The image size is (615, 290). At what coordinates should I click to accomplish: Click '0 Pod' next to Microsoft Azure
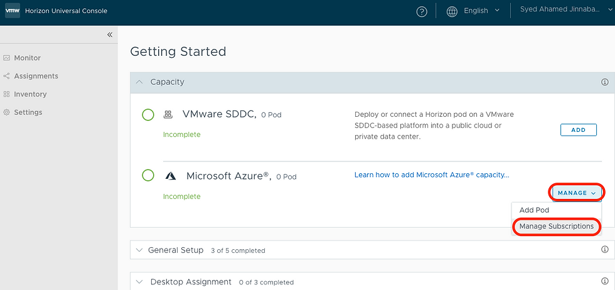pyautogui.click(x=286, y=177)
